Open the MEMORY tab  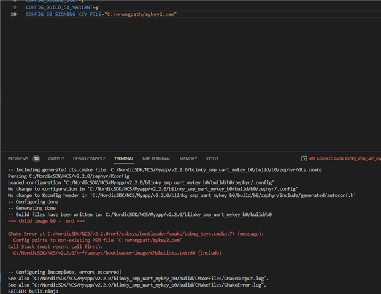point(188,159)
